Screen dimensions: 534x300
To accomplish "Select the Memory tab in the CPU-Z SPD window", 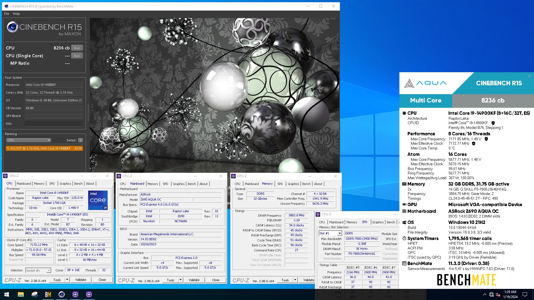I will tap(352, 222).
